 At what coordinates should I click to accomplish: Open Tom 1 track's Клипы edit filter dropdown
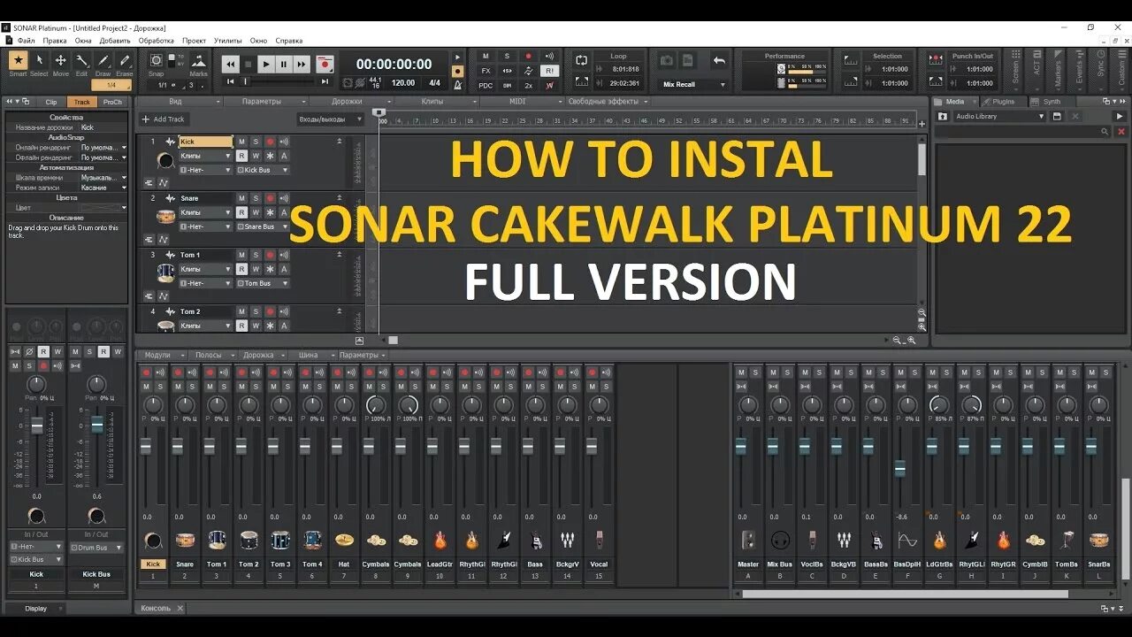coord(206,269)
